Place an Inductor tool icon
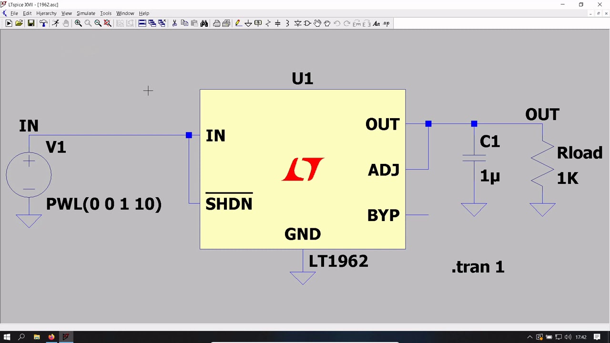The image size is (610, 343). pos(287,23)
